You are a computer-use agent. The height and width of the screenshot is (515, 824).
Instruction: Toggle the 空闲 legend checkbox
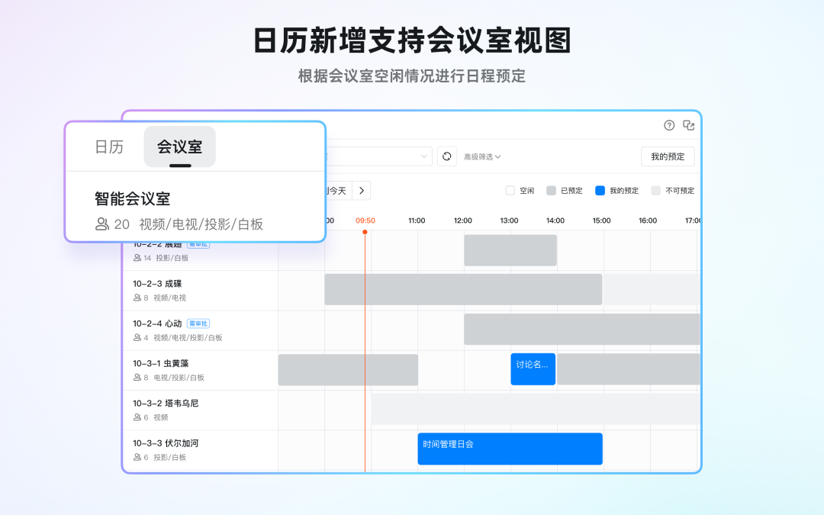(x=510, y=191)
